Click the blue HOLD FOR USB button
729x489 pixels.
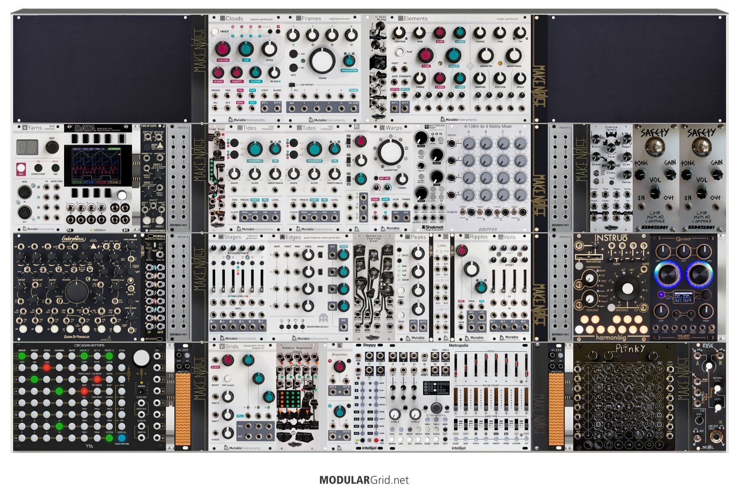122,438
